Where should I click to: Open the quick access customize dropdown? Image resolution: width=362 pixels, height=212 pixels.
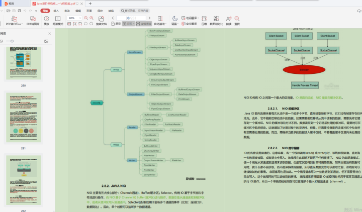[x=36, y=11]
